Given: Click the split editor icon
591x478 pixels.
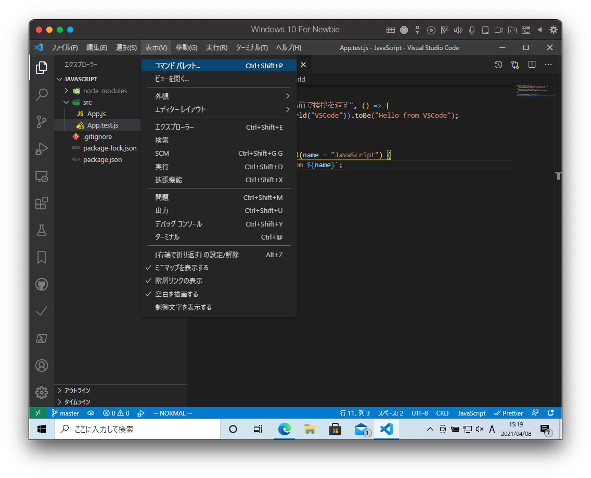Looking at the screenshot, I should coord(532,65).
